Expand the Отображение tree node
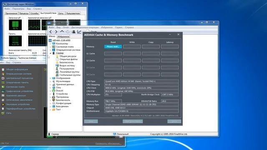The width and height of the screenshot is (267, 150). (50, 78)
